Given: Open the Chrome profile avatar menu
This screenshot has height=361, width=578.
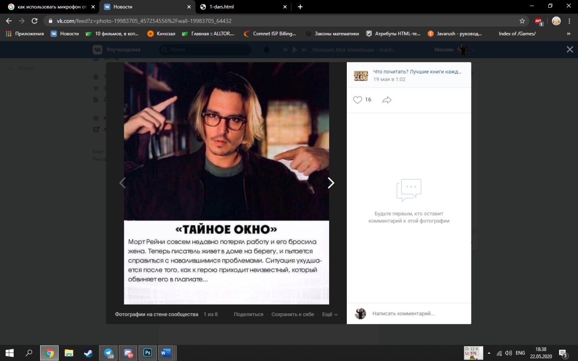Looking at the screenshot, I should pyautogui.click(x=556, y=21).
